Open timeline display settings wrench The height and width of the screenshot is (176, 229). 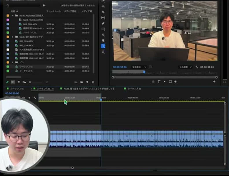pos(35,98)
